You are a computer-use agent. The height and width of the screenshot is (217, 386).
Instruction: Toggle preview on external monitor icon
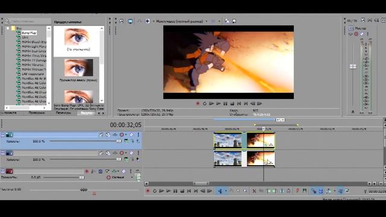coord(130,22)
